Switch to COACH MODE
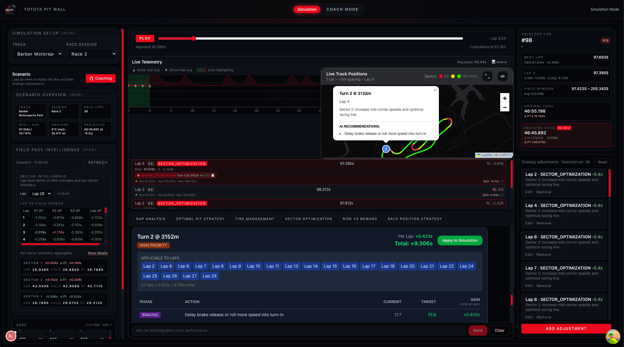This screenshot has width=624, height=347. (x=342, y=9)
